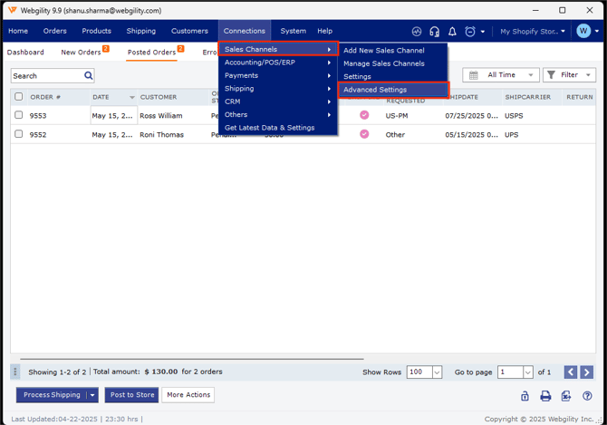Click into the Search orders field
The width and height of the screenshot is (607, 425).
[45, 76]
